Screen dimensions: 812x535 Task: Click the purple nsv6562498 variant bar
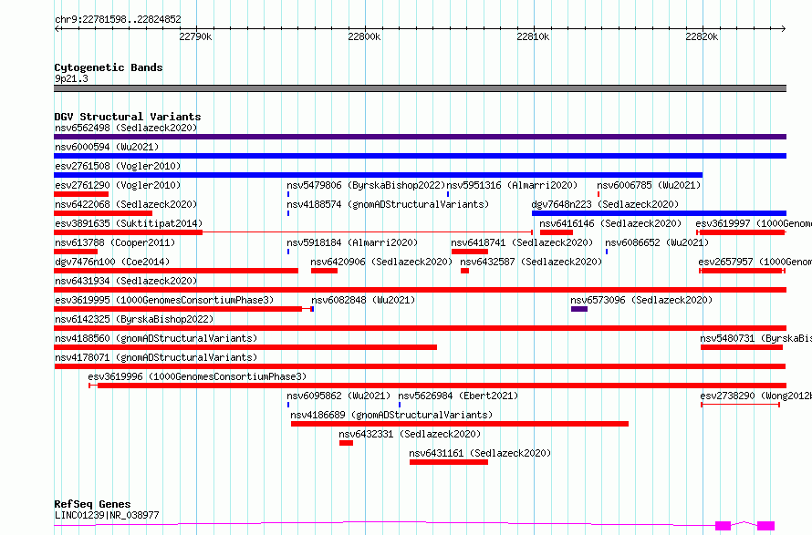click(x=420, y=137)
